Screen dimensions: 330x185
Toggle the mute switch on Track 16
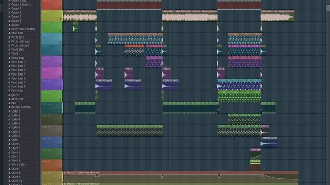(61, 158)
